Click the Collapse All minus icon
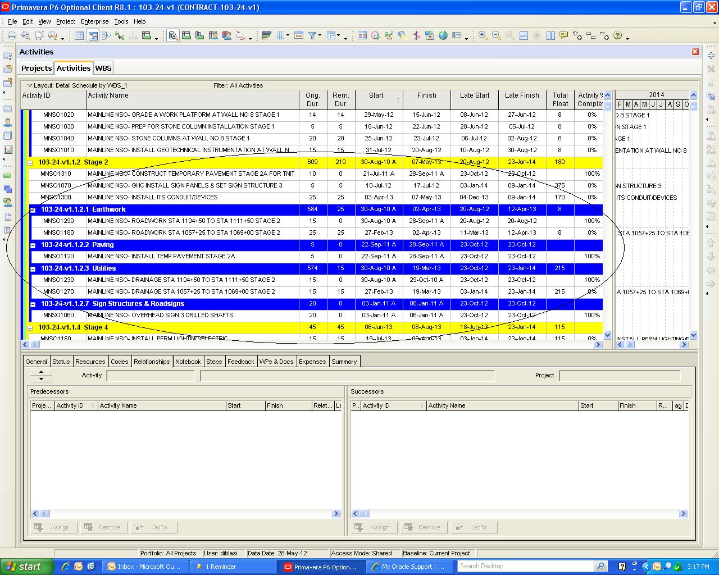The height and width of the screenshot is (575, 719). (591, 35)
